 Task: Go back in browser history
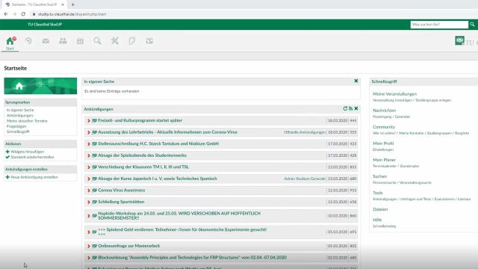click(6, 14)
